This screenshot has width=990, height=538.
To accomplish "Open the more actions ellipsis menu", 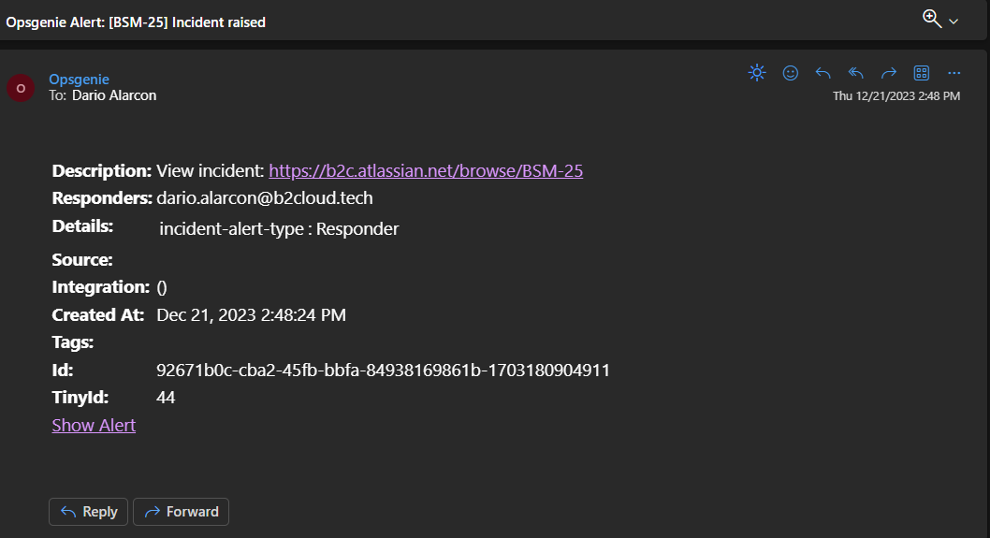I will (x=954, y=73).
